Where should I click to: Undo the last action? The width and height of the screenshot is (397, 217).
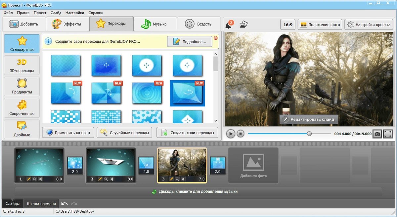coord(65,203)
